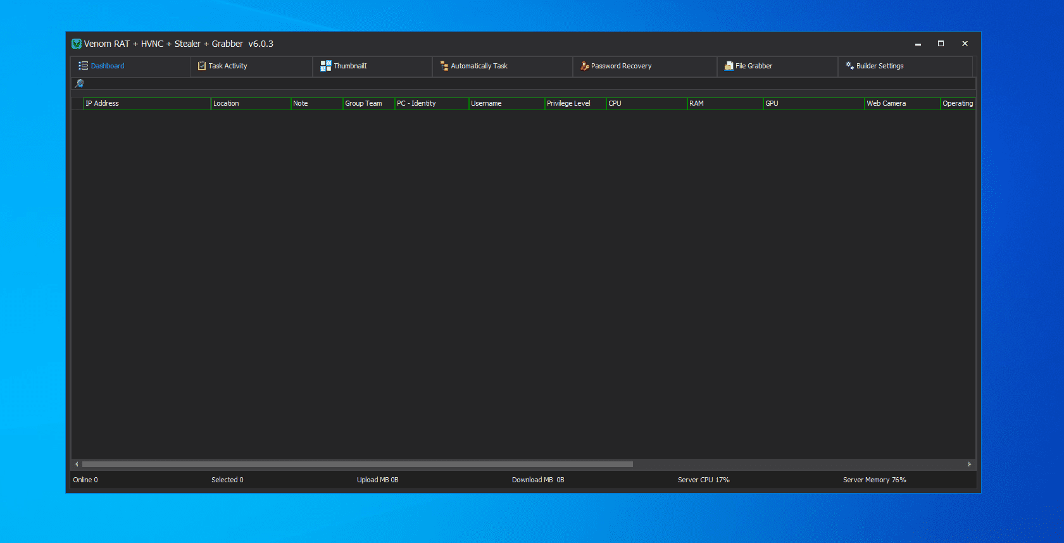1064x543 pixels.
Task: Click the Note column header
Action: (316, 103)
